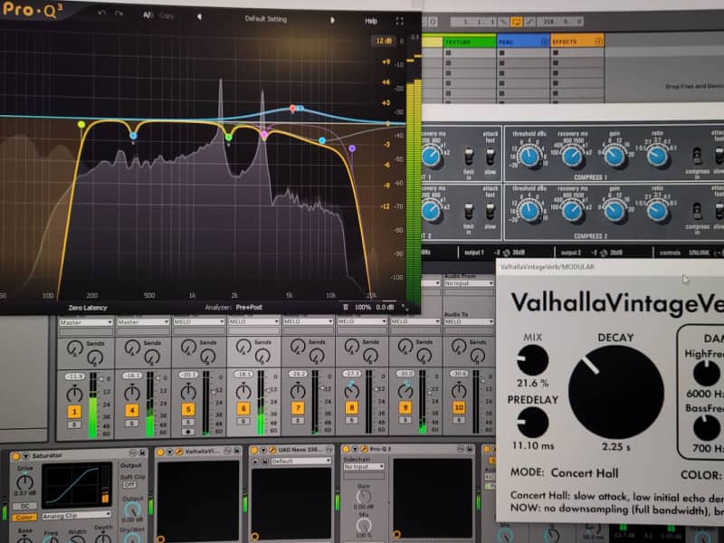The height and width of the screenshot is (543, 724).
Task: Click the UNLINK control on the Neve compressor
Action: [699, 252]
